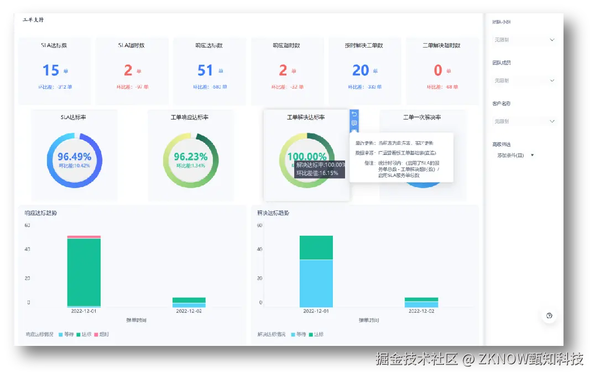Click the 响应达标数 value 51

[x=205, y=70]
